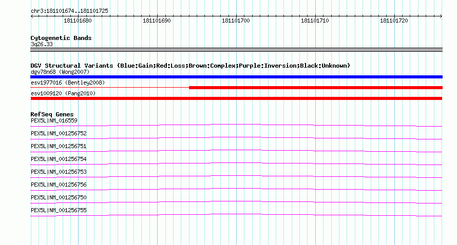Image resolution: width=457 pixels, height=245 pixels.
Task: Click the DGV Structural Variants track title
Action: (191, 66)
